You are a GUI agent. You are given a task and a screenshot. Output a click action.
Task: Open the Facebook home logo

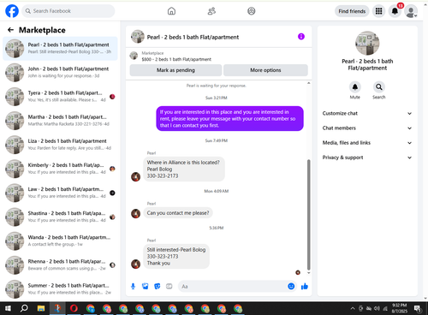[x=12, y=11]
